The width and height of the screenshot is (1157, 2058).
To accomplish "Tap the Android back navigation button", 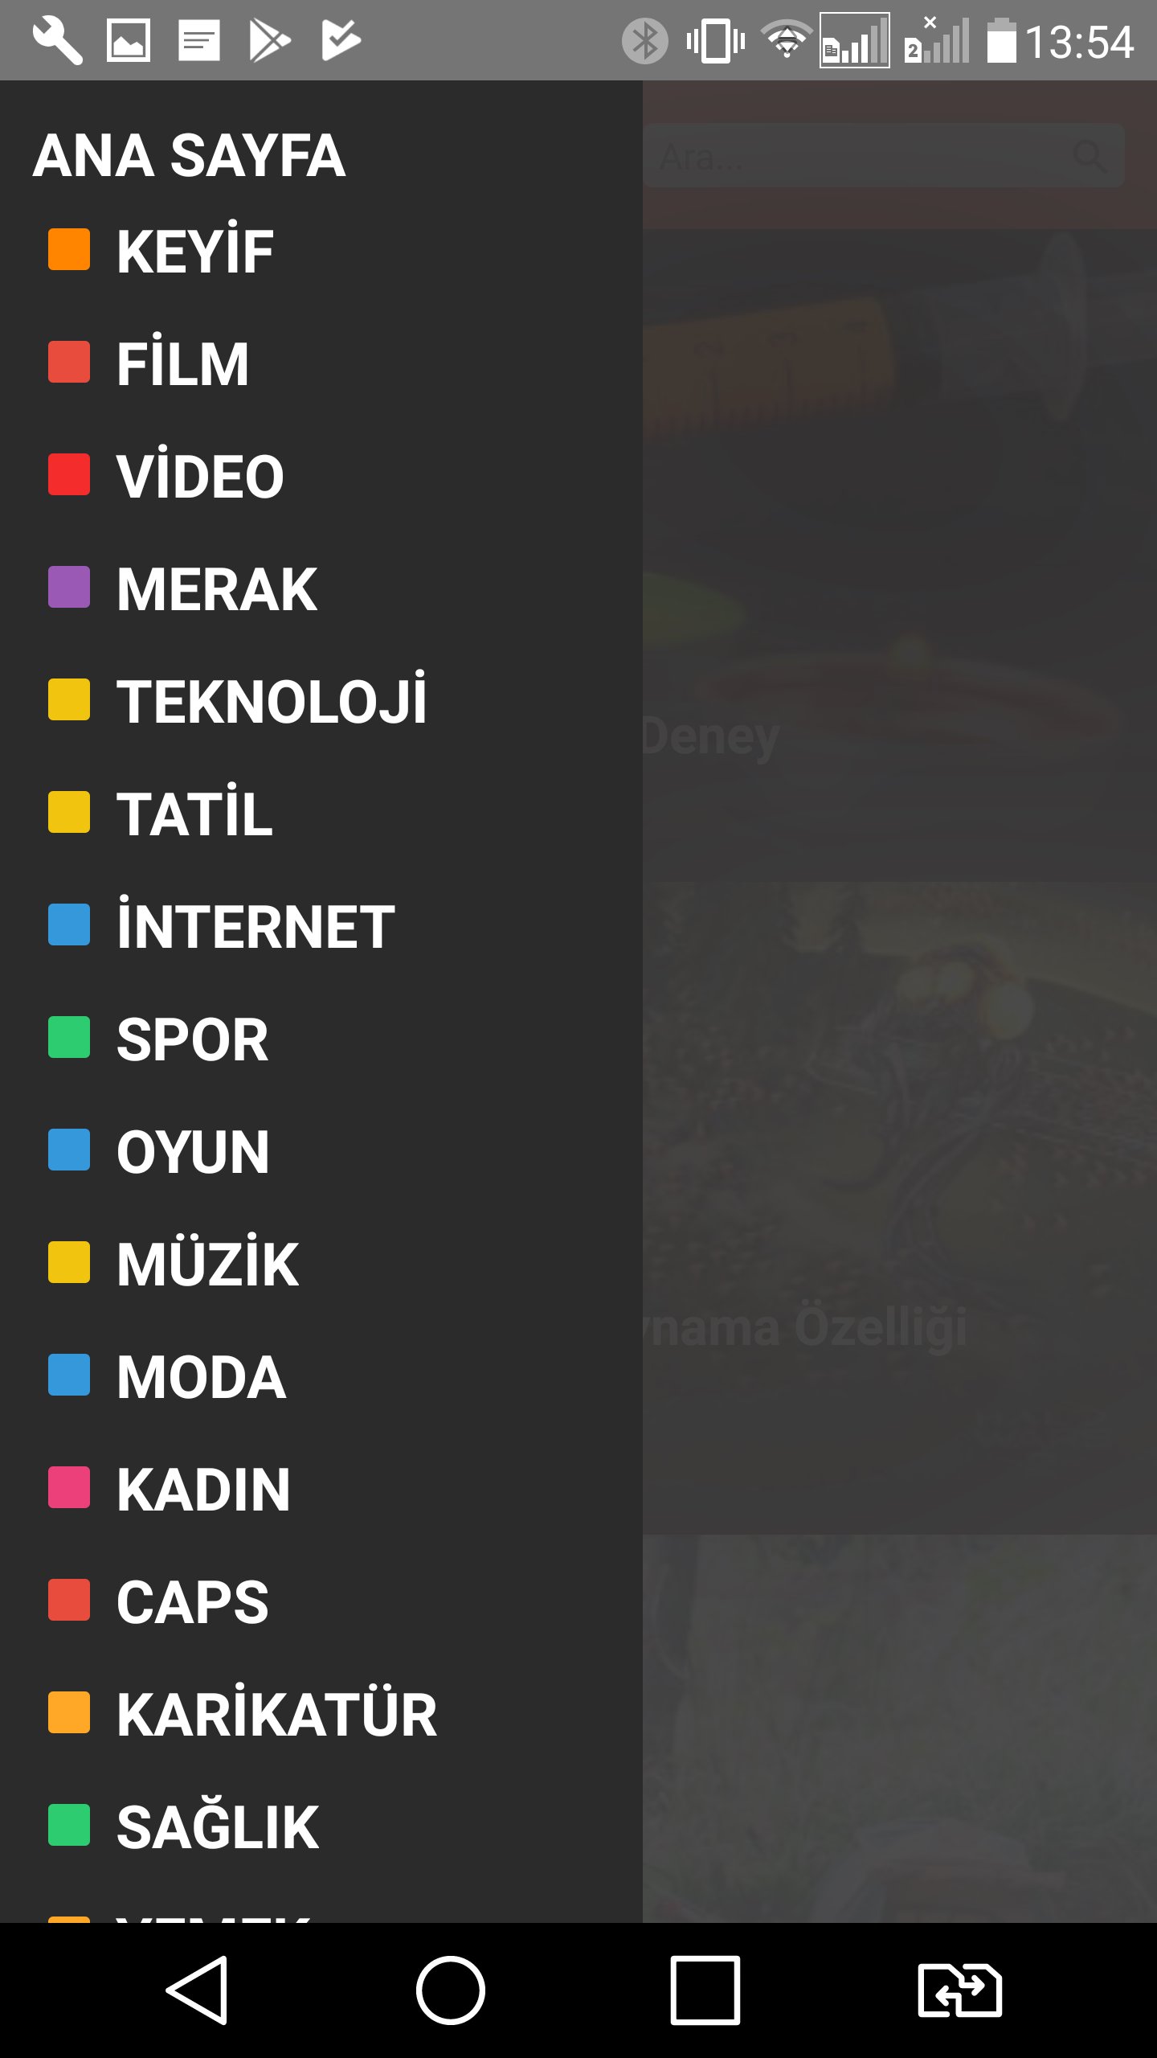I will point(198,1990).
